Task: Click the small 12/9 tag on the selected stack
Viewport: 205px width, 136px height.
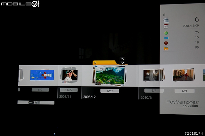Action: (101, 69)
